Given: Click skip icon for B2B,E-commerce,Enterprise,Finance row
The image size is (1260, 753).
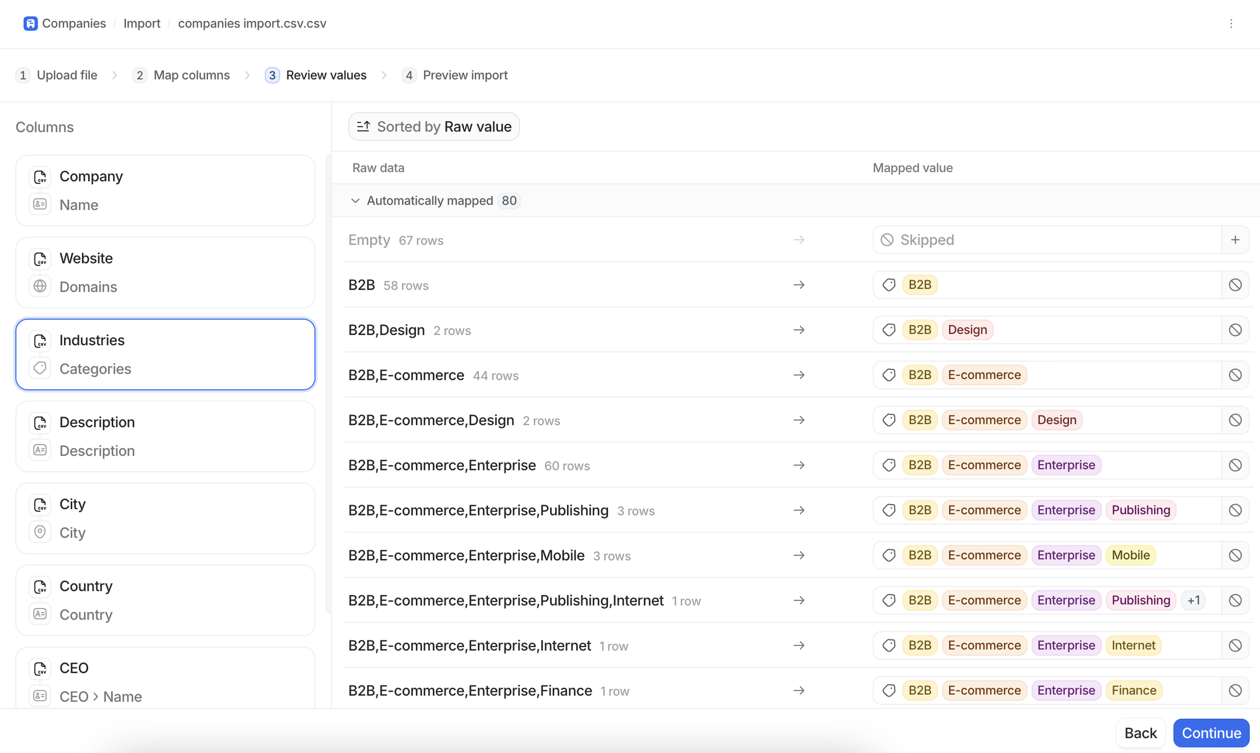Looking at the screenshot, I should point(1235,690).
